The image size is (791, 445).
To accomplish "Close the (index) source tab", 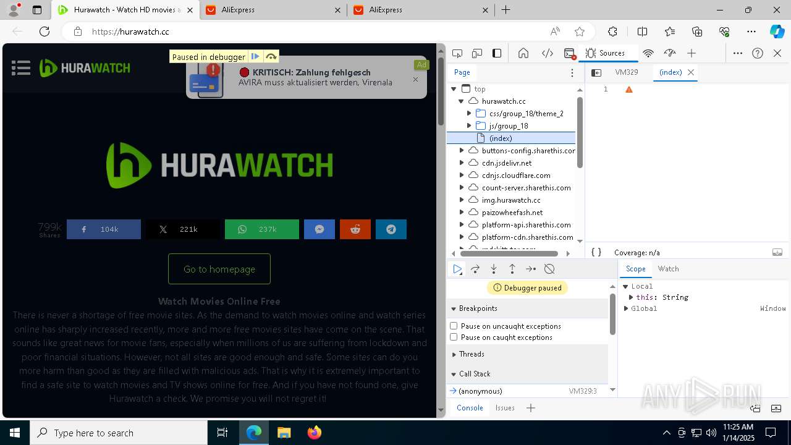I will tap(691, 72).
